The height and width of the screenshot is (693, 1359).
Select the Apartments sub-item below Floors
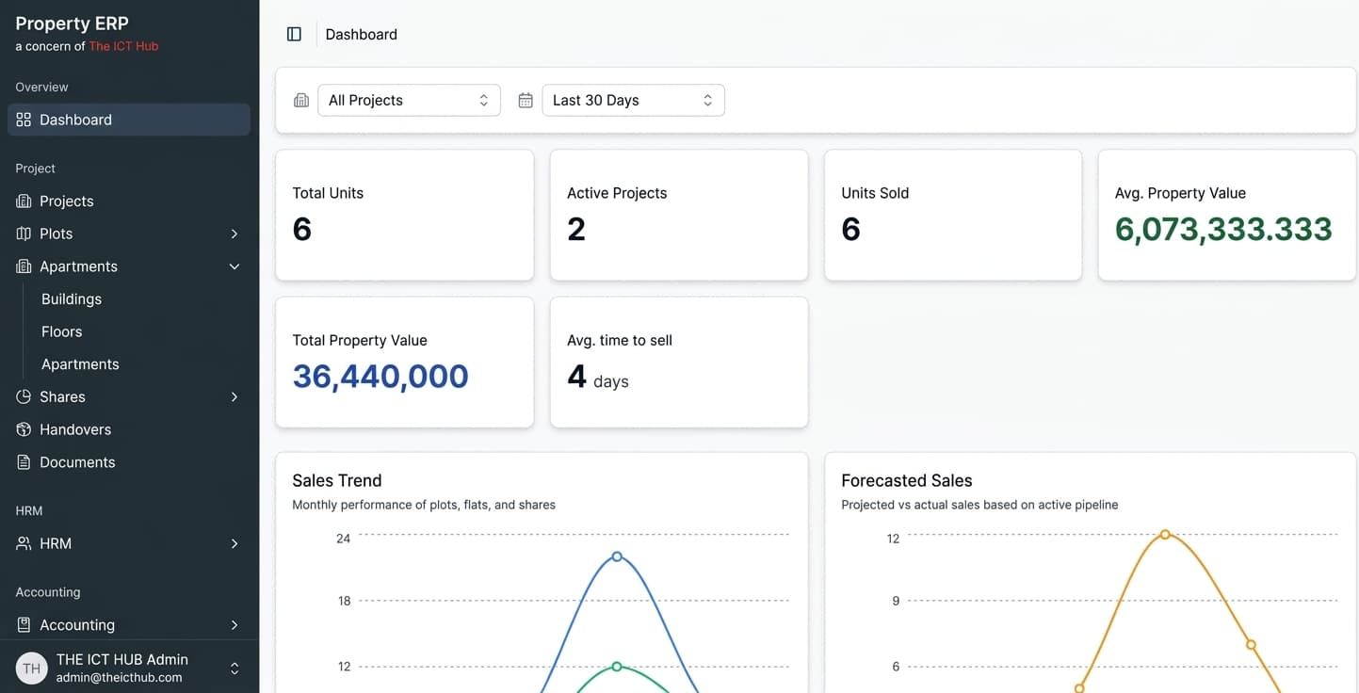pyautogui.click(x=80, y=364)
